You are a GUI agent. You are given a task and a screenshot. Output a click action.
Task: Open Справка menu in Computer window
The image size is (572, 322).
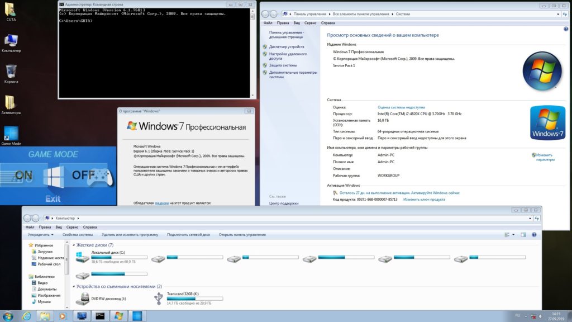(x=90, y=227)
